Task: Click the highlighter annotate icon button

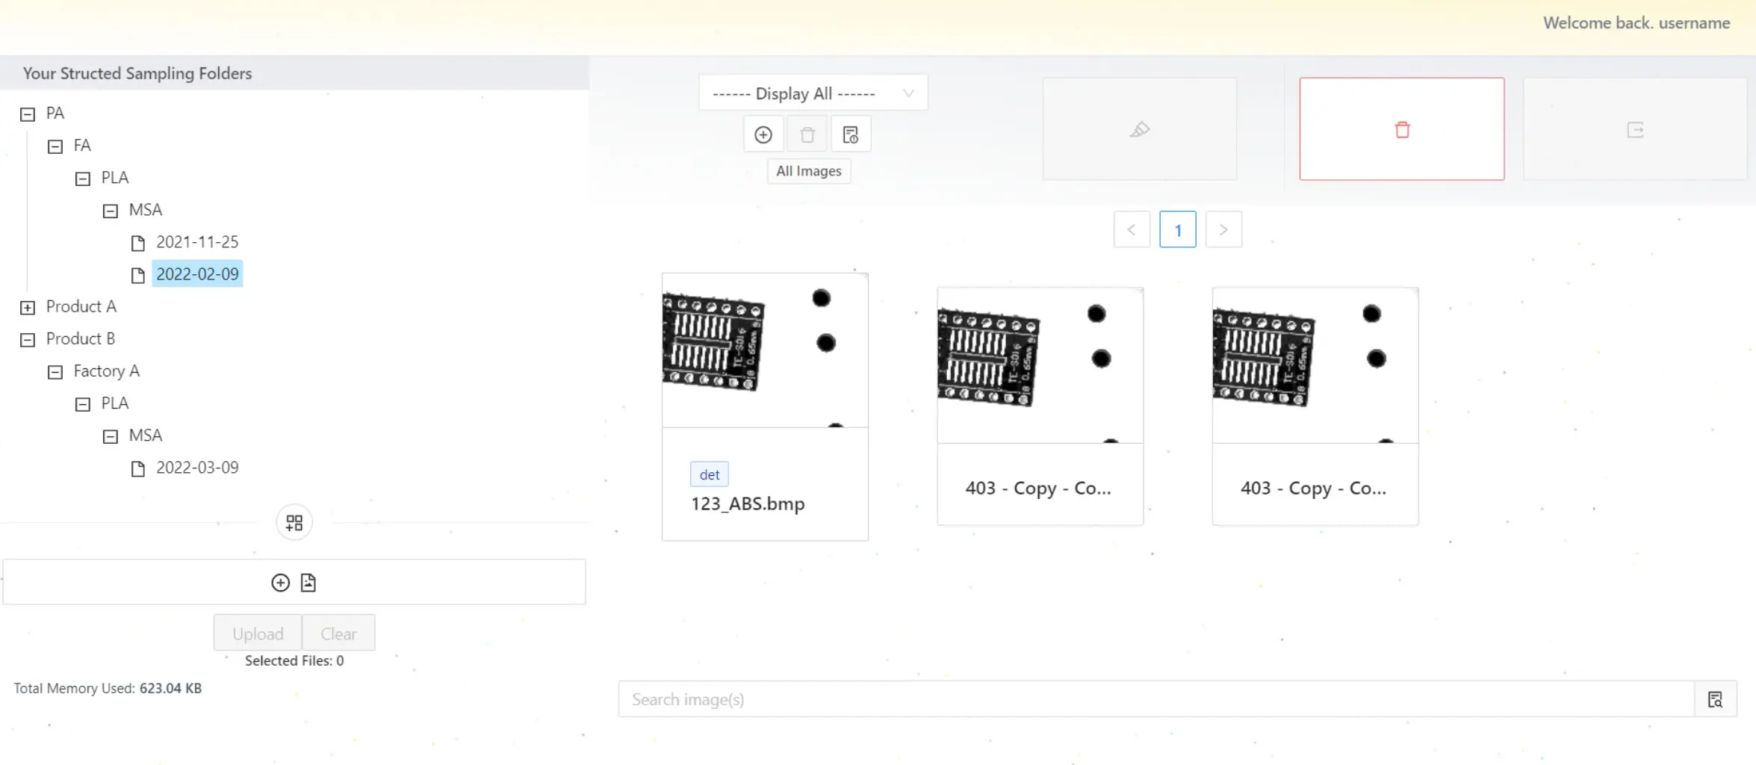Action: (1139, 129)
